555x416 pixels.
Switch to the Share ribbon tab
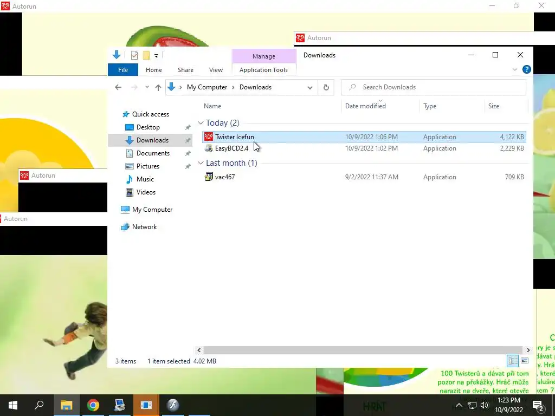tap(185, 70)
